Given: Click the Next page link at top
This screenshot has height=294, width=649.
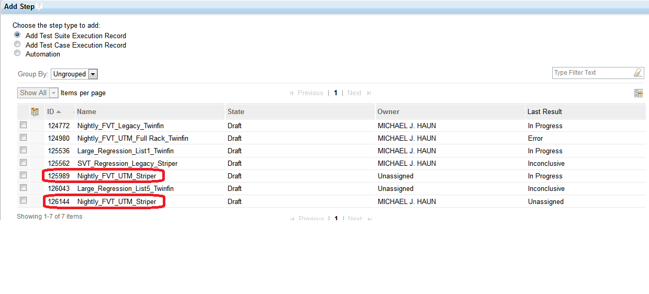Looking at the screenshot, I should [x=354, y=93].
